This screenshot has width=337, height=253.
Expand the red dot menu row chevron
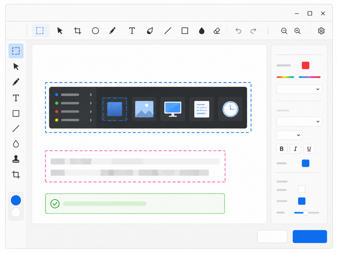pos(91,111)
